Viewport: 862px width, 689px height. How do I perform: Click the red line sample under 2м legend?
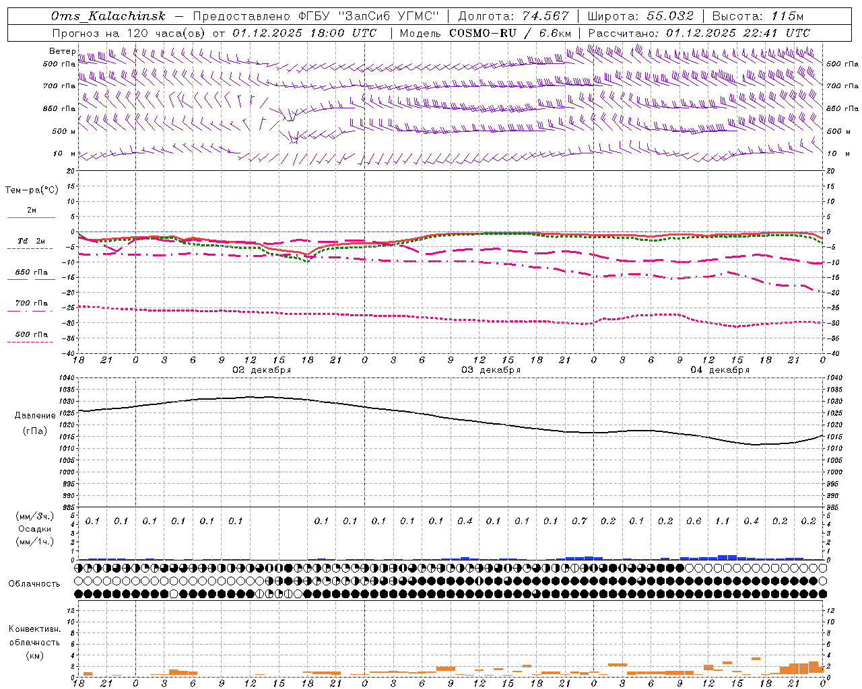tap(31, 218)
